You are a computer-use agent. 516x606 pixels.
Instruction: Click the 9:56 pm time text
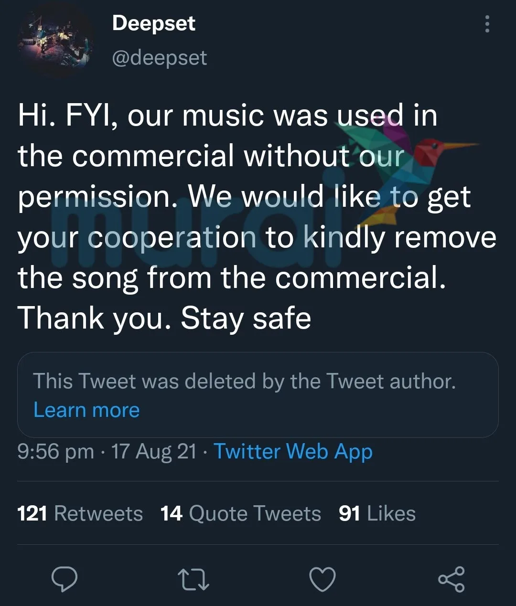click(55, 451)
